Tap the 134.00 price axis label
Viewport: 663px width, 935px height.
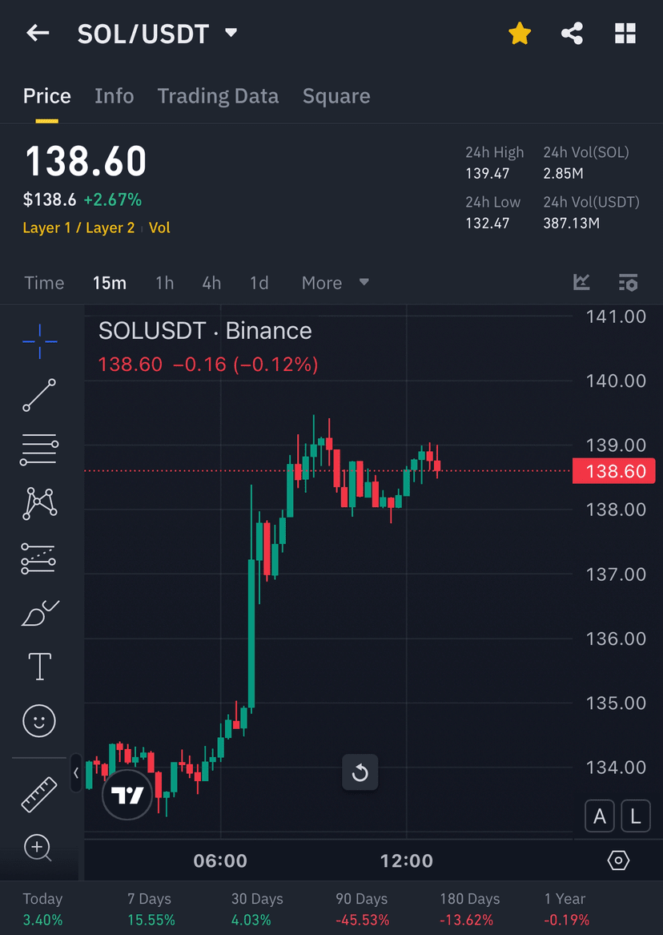(616, 768)
